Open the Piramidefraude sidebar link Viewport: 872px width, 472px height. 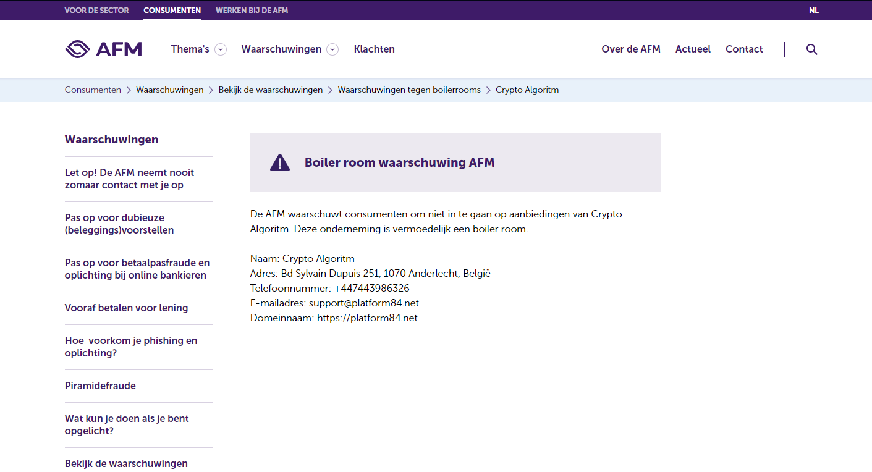(100, 386)
